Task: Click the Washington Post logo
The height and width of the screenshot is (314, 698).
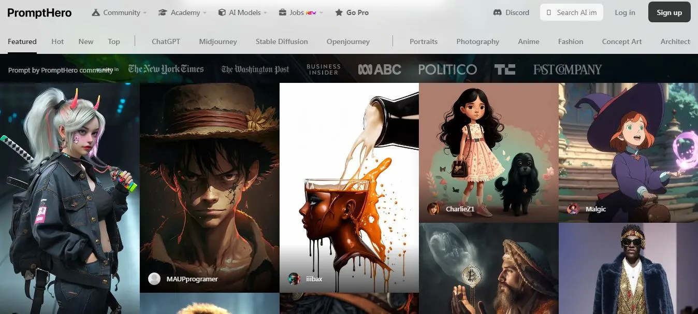Action: [255, 69]
